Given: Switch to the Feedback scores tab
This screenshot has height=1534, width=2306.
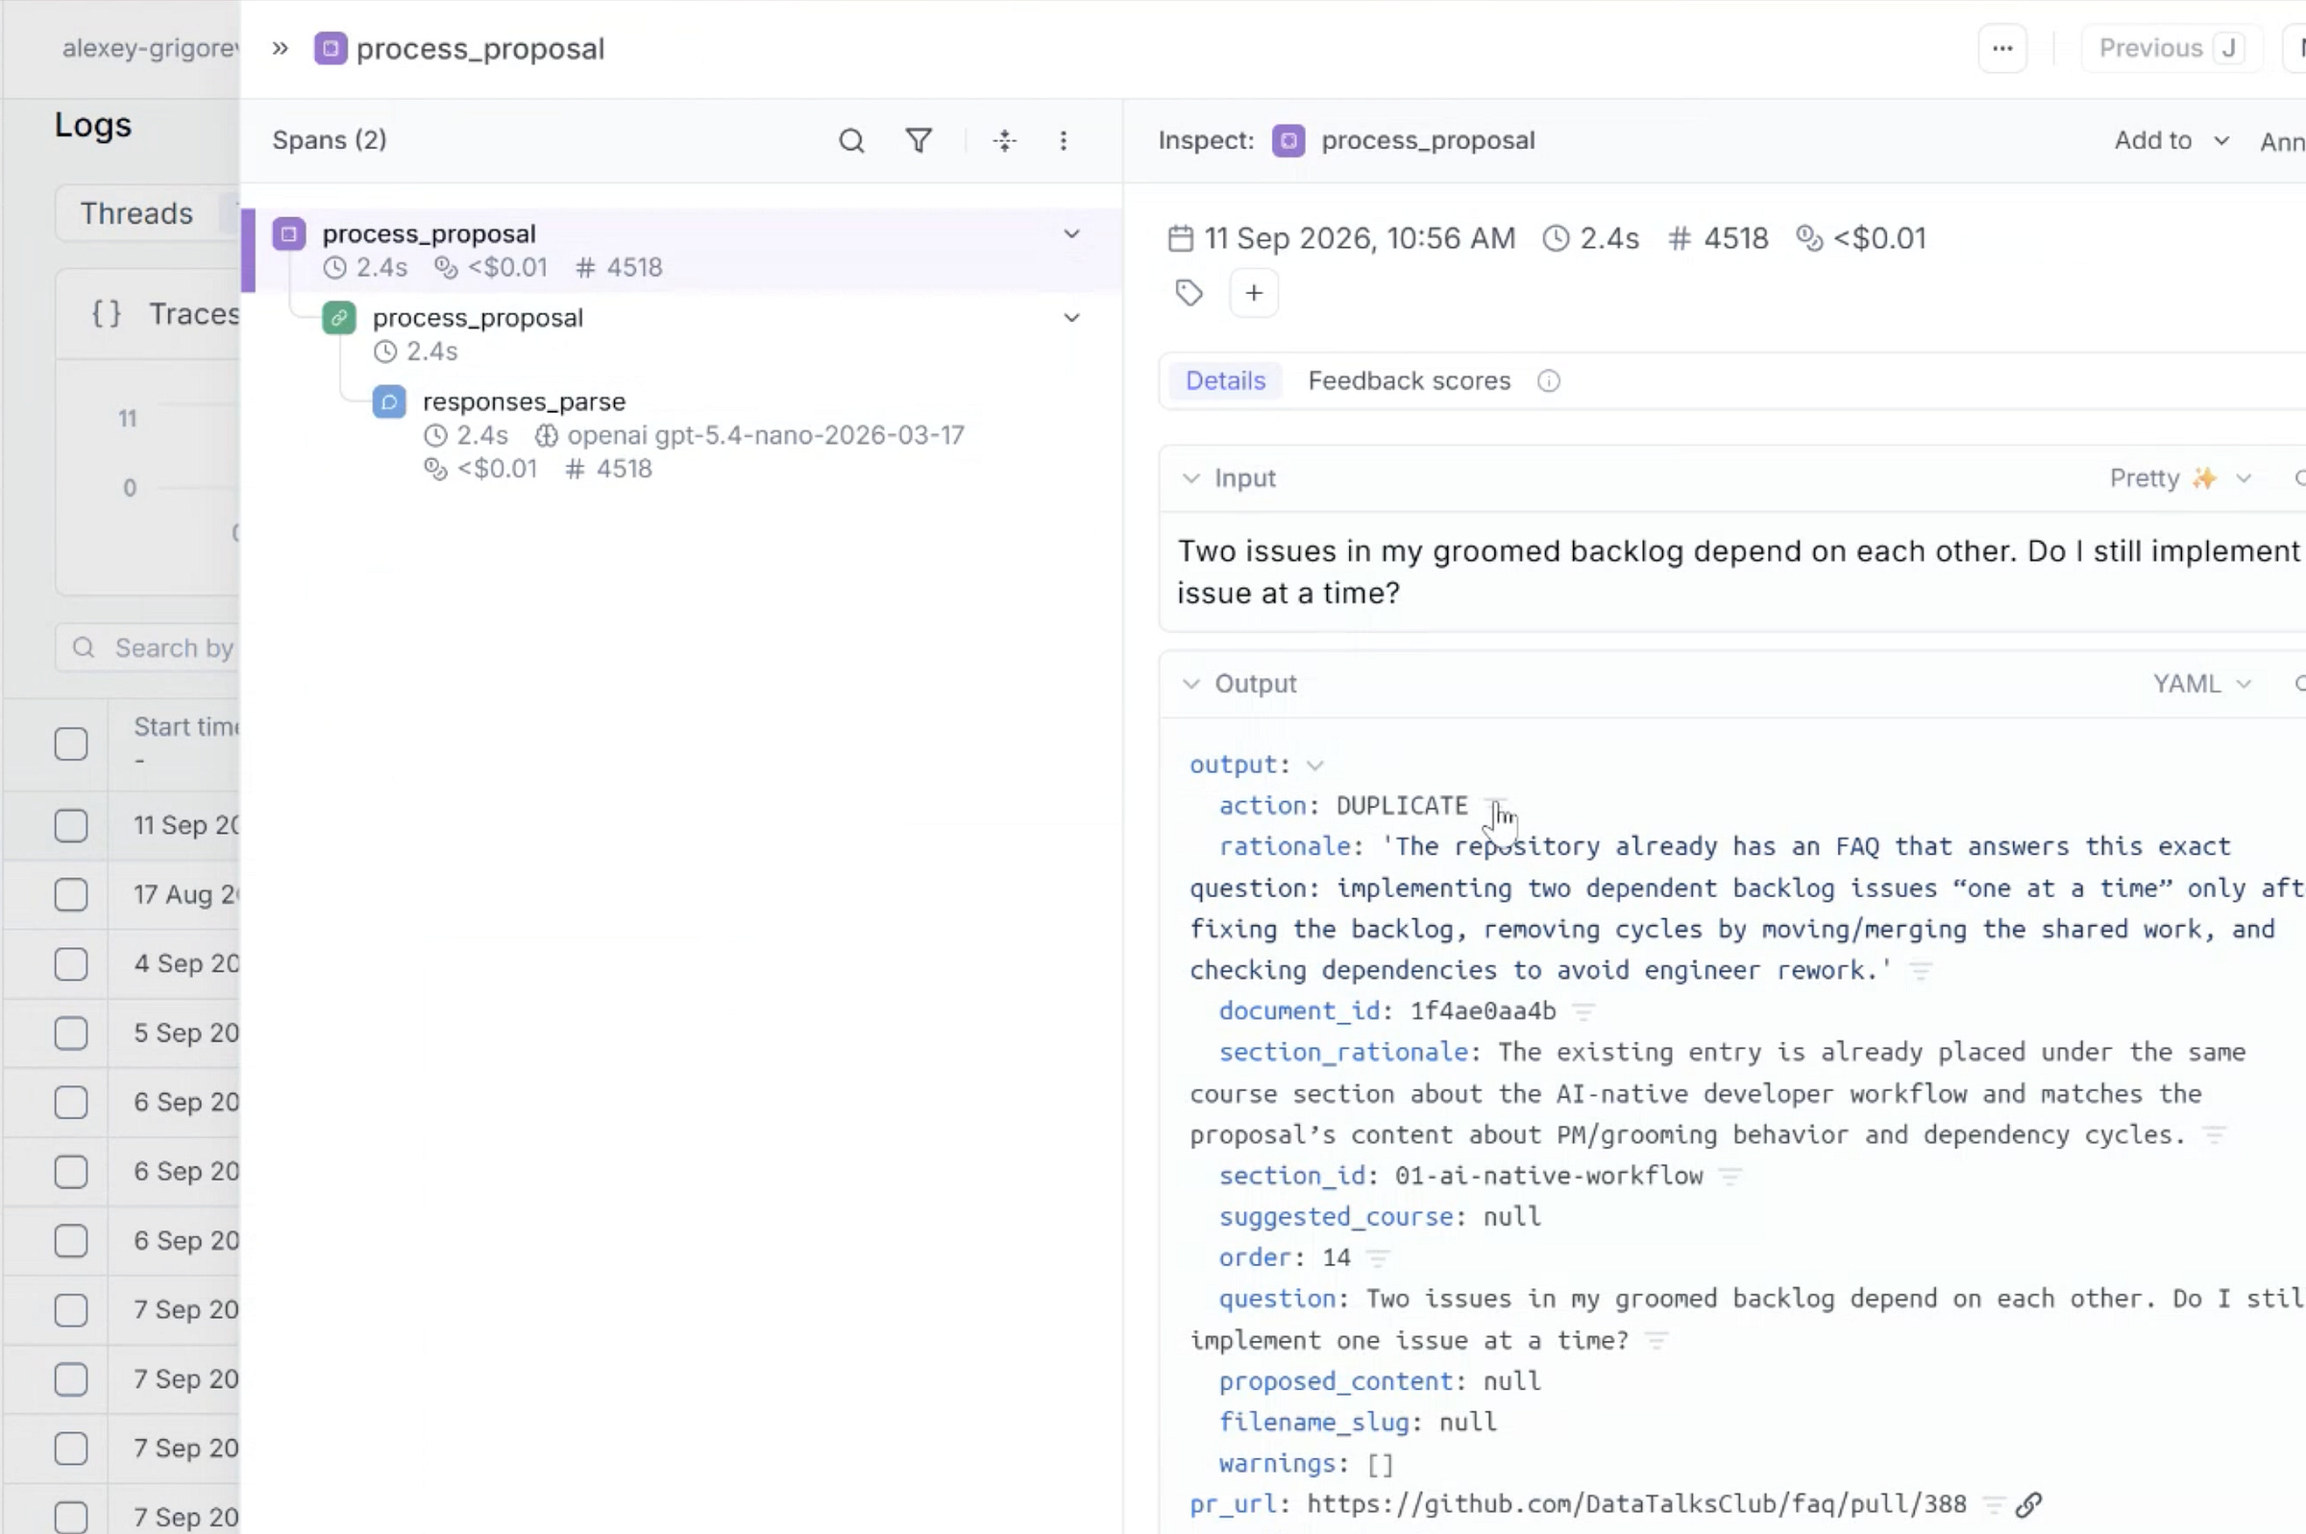Looking at the screenshot, I should click(x=1409, y=380).
